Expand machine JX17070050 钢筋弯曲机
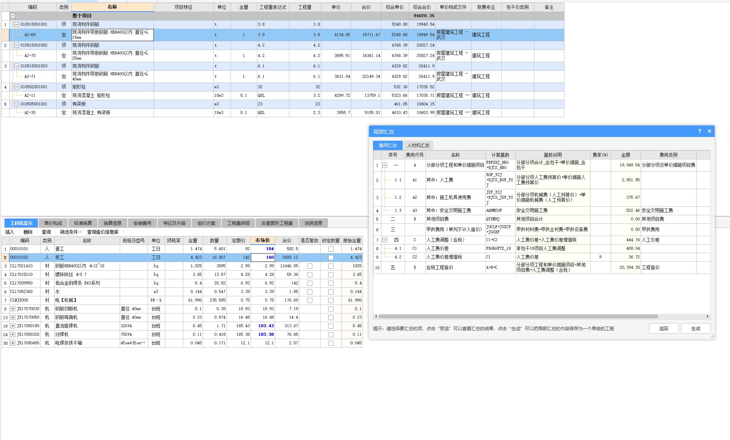730x440 pixels. (x=13, y=317)
